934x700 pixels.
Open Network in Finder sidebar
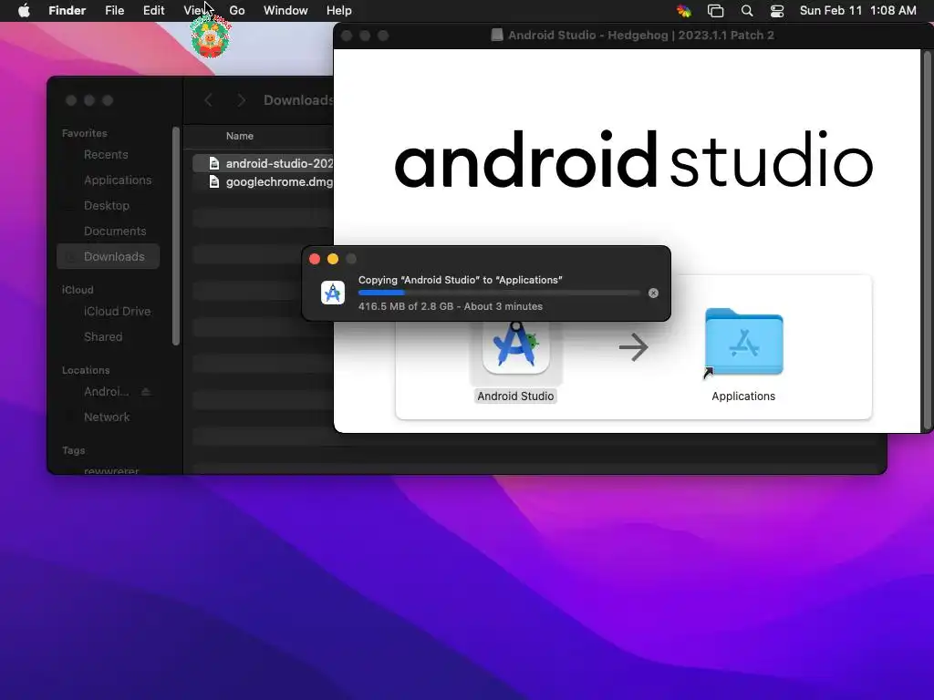click(x=106, y=417)
